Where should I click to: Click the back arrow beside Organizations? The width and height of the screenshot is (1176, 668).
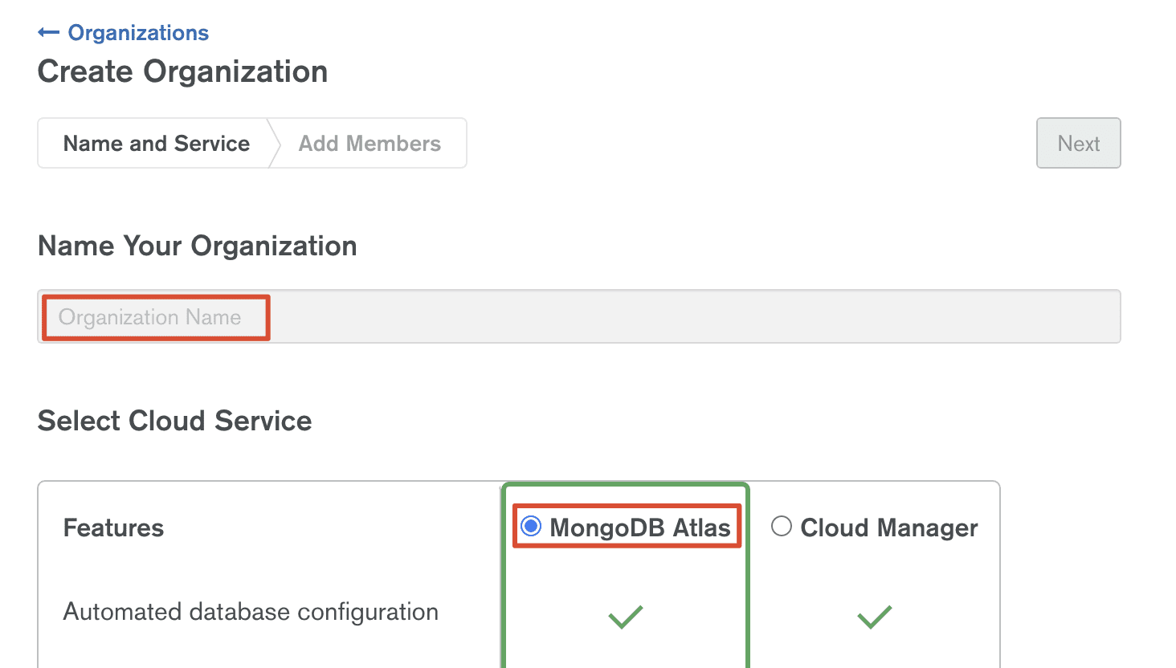(48, 33)
